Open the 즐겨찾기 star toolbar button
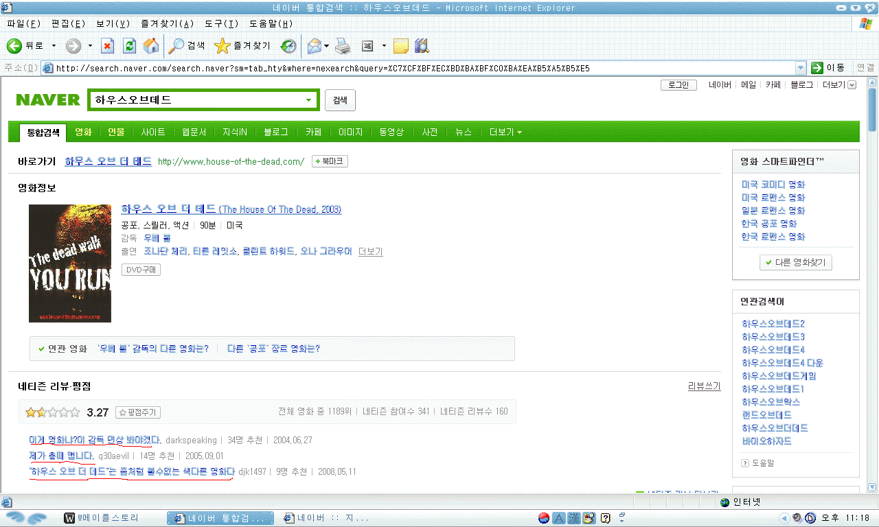Viewport: 879px width, 527px height. 242,46
